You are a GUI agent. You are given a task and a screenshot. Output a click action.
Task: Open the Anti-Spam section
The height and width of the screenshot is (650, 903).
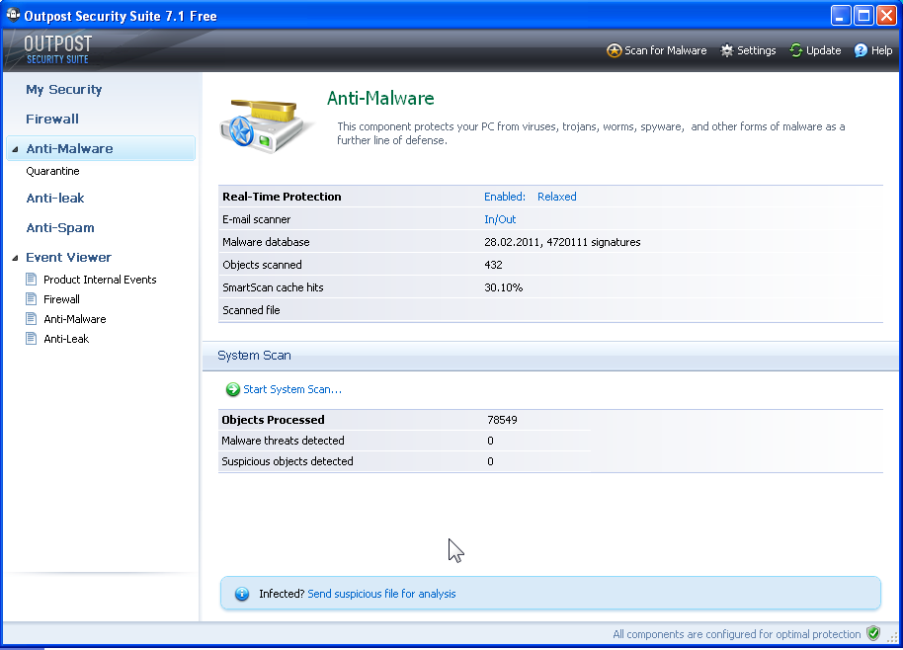click(60, 228)
